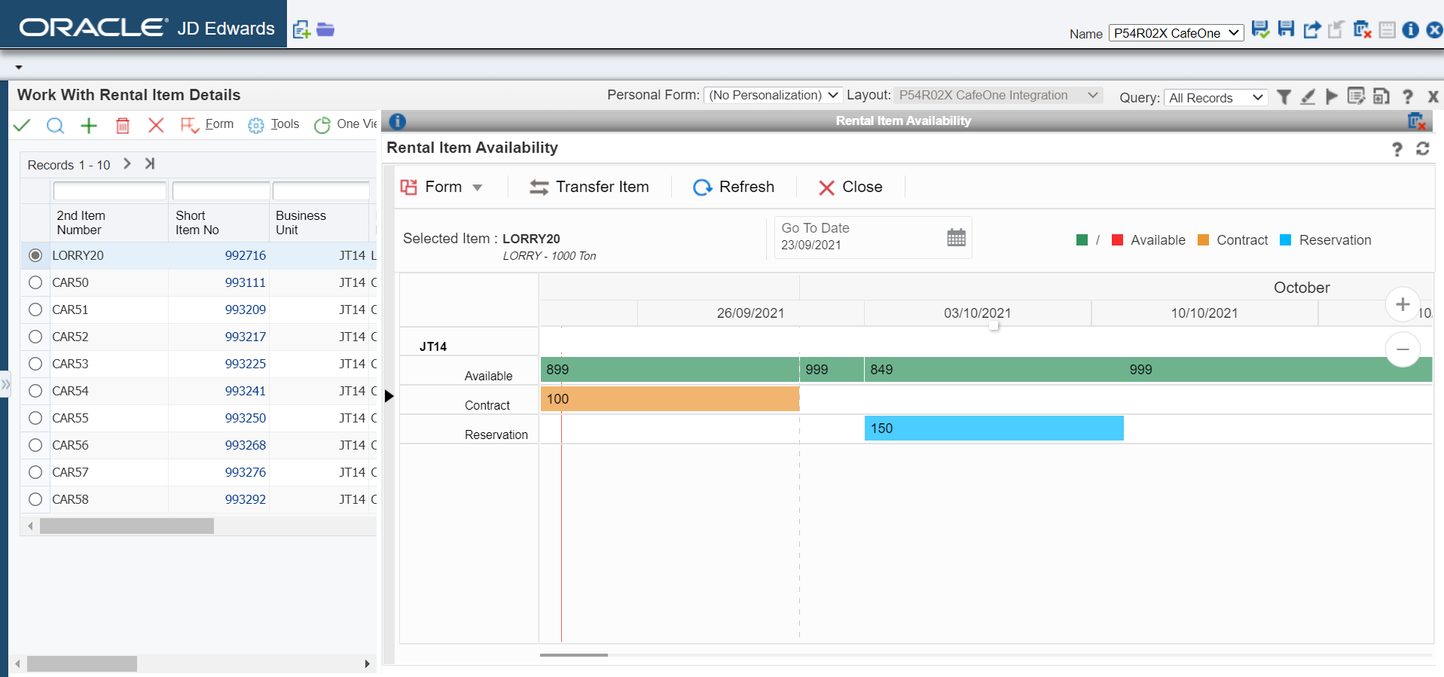
Task: Click the blue info icon in the top header
Action: point(1411,29)
